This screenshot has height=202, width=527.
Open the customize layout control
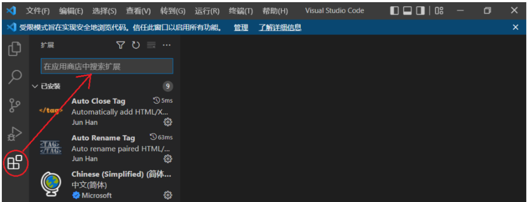pos(439,11)
